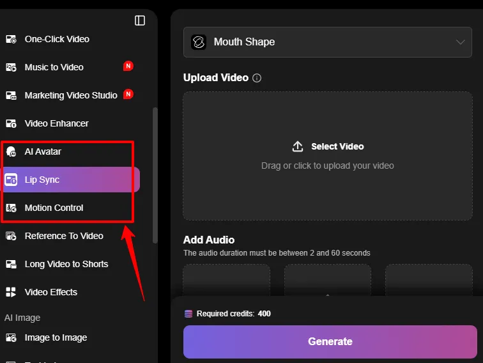483x363 pixels.
Task: Click the Required credits 400 text
Action: click(x=233, y=314)
